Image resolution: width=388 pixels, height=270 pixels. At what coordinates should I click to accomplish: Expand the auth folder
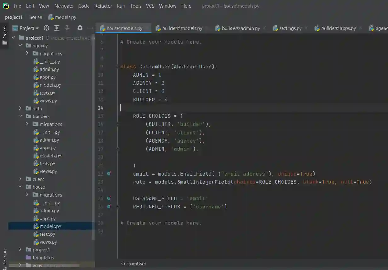pyautogui.click(x=20, y=108)
